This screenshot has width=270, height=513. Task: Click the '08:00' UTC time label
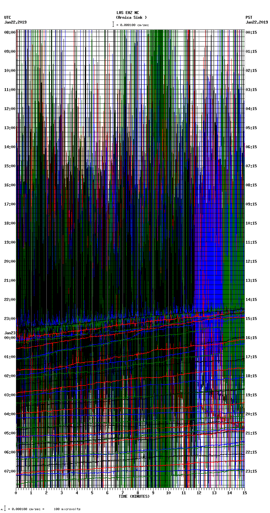10,32
